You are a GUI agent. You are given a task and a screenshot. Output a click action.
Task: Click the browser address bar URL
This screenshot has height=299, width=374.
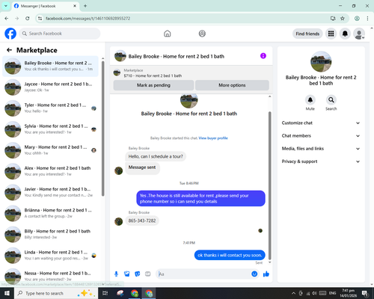88,19
